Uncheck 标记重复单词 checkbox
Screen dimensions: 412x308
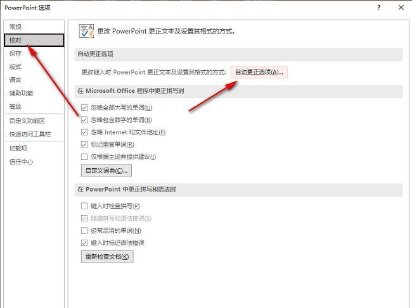pyautogui.click(x=84, y=144)
